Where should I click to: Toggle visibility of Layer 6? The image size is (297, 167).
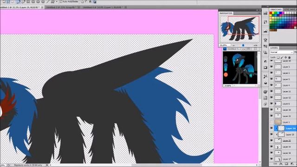271,103
